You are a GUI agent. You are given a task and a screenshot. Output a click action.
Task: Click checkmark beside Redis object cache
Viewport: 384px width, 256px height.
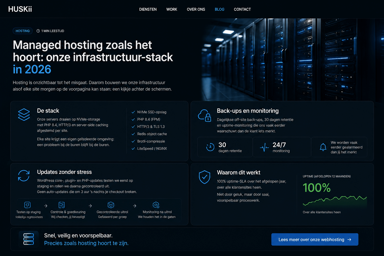click(133, 134)
